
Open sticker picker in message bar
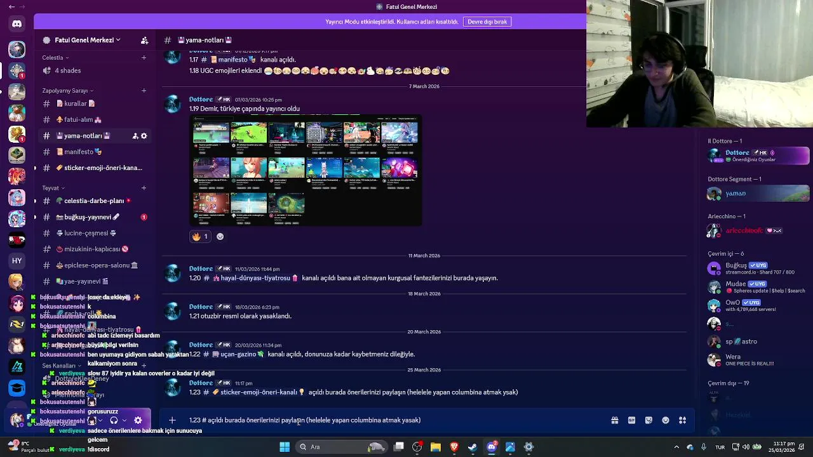648,420
